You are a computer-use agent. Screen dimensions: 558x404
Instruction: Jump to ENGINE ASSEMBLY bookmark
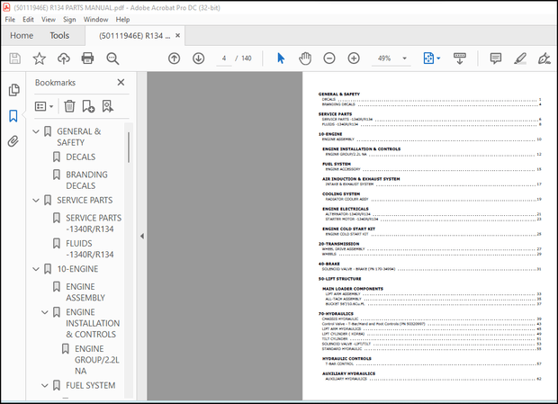click(x=85, y=292)
